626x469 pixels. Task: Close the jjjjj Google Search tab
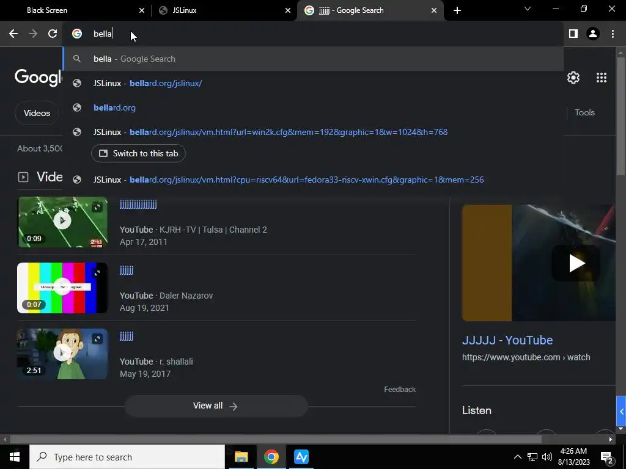click(434, 10)
